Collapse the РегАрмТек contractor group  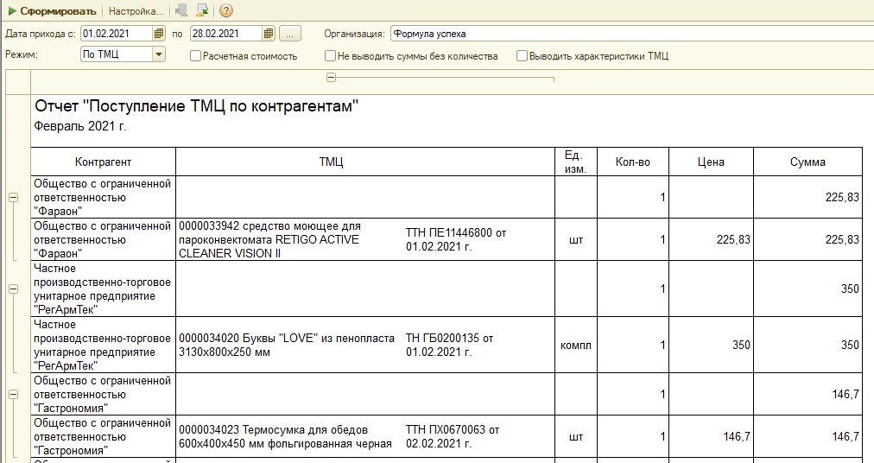tap(13, 289)
